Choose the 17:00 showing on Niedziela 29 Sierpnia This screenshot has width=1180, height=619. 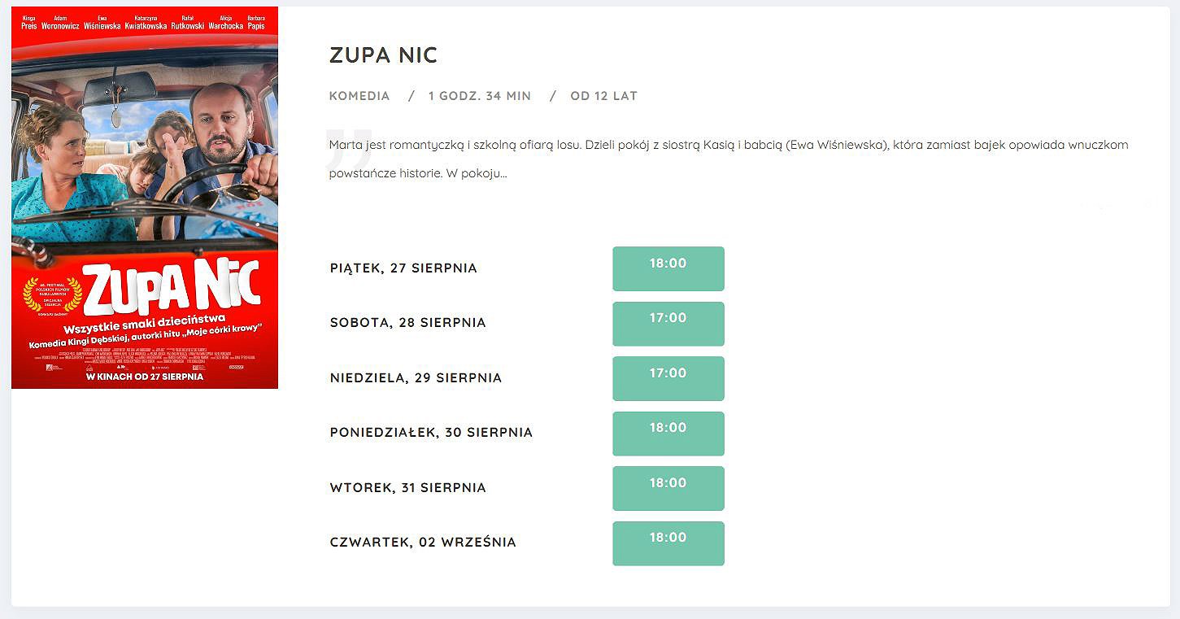(668, 378)
